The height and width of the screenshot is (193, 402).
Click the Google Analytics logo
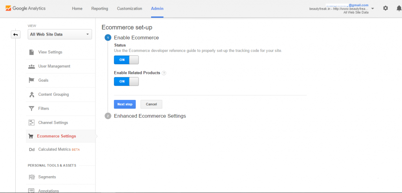point(26,8)
